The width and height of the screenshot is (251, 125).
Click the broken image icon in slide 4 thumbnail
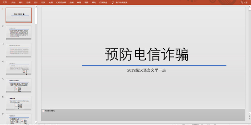click(24, 72)
